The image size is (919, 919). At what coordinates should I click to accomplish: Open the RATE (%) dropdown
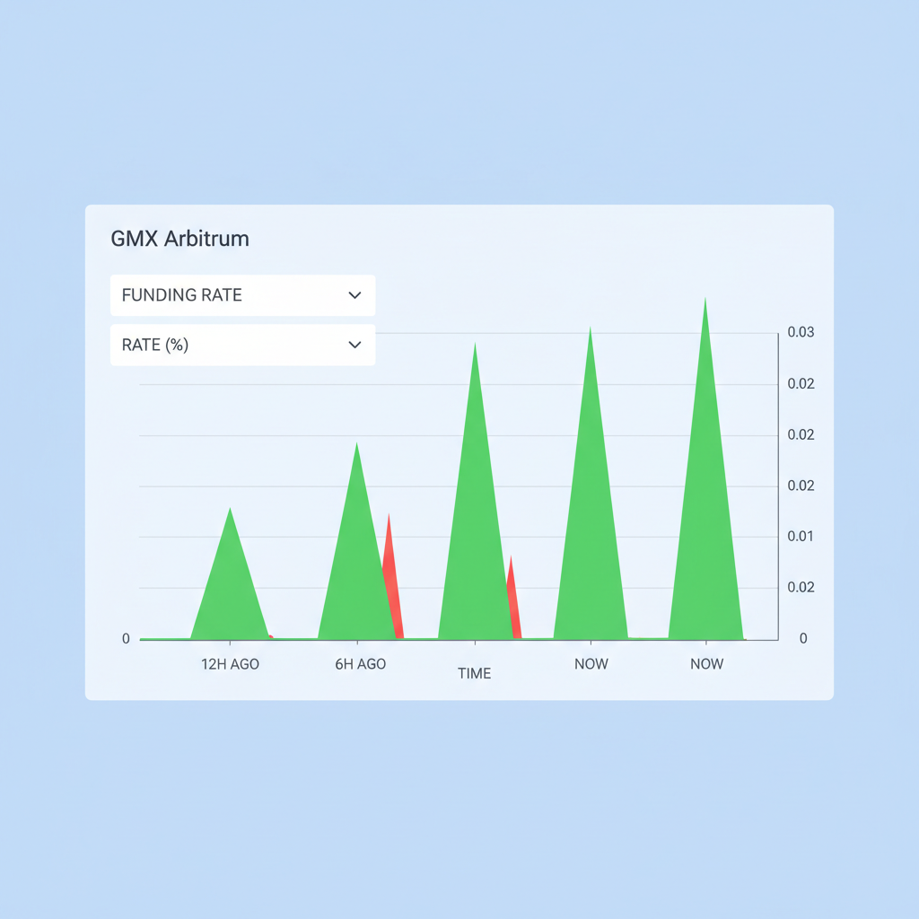tap(242, 345)
